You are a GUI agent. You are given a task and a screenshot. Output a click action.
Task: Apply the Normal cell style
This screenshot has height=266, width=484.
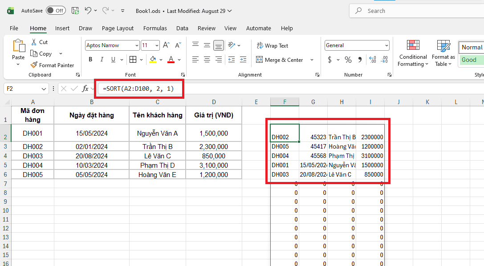(x=471, y=47)
